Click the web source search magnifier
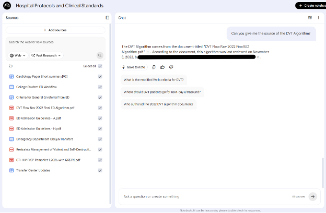The image size is (326, 213). coord(100,55)
